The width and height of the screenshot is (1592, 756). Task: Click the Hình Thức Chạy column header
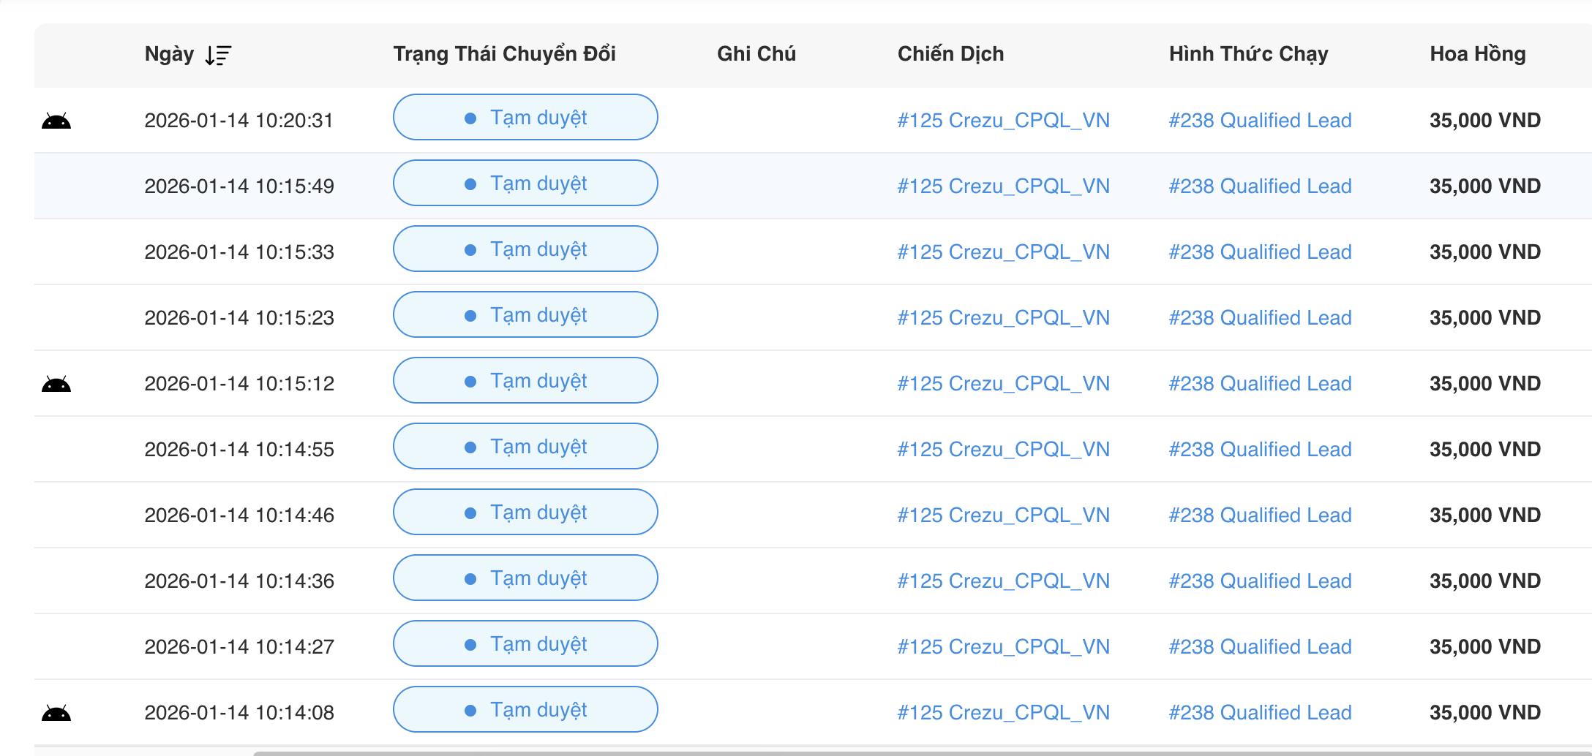[1248, 54]
